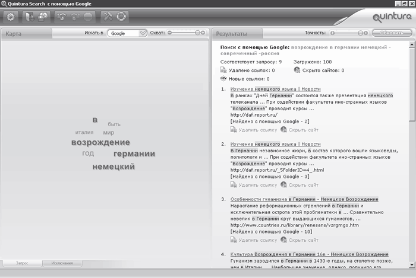Click 'Удалить ссылку' icon for result 2

click(x=234, y=184)
